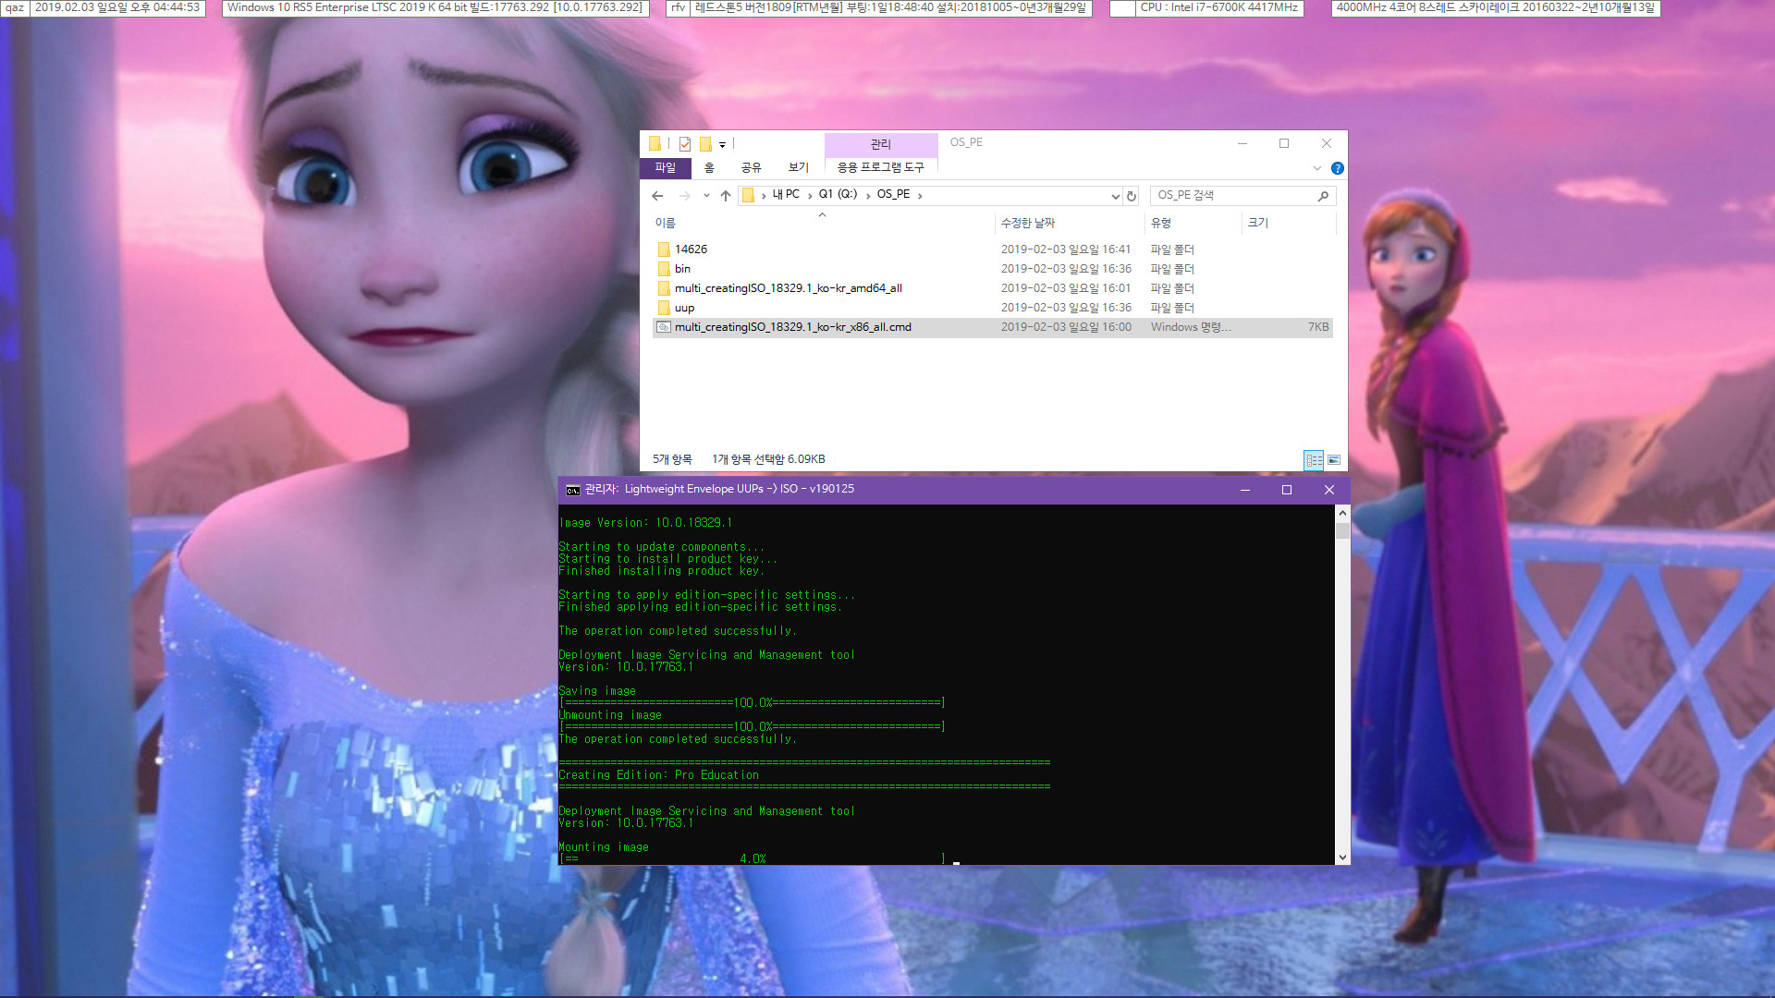Sort by 이름 column header
This screenshot has width=1775, height=998.
666,223
